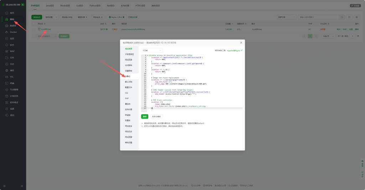The image size is (365, 190).
Task: Toggle Nginx 1.26.3 service status button
Action: coord(117,17)
